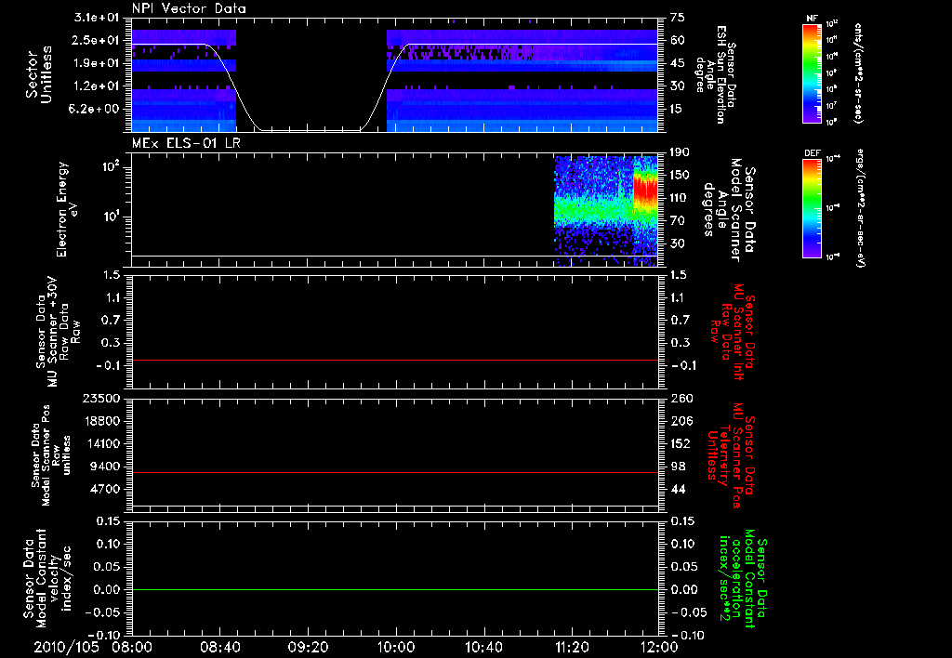Click the 190 scanner angle tick label
Viewport: 952px width, 658px height.
(681, 152)
